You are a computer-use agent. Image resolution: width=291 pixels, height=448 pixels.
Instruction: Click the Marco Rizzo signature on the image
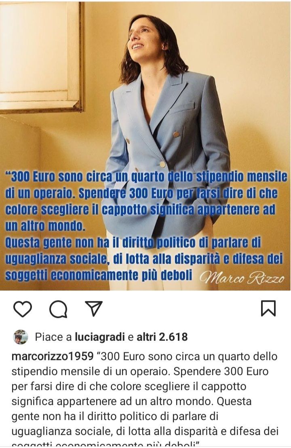pos(242,277)
